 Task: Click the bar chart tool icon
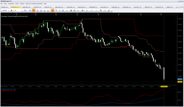[x=48, y=10]
